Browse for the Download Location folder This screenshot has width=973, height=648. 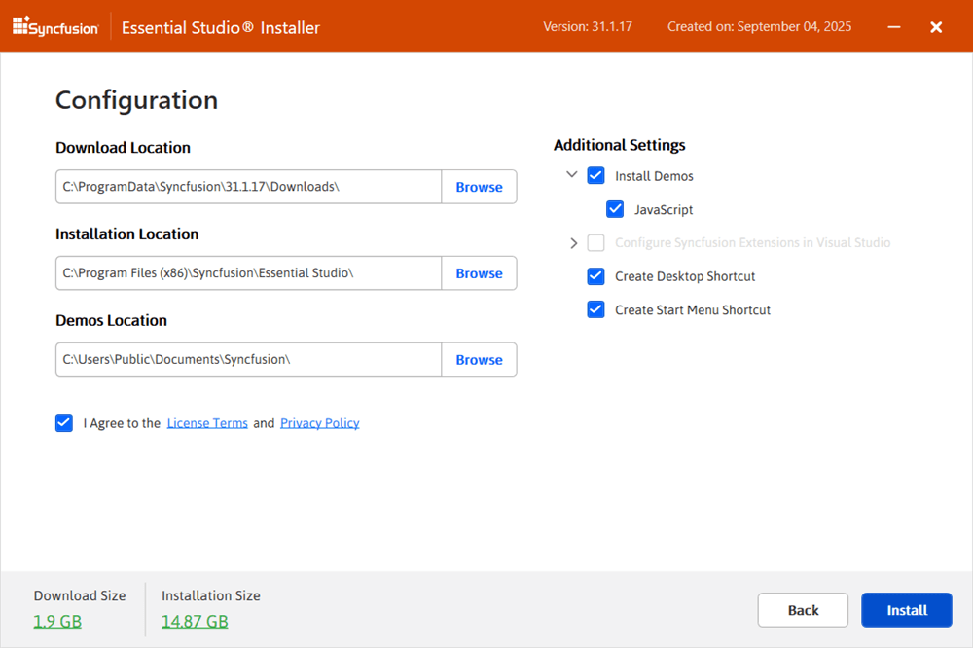coord(479,187)
